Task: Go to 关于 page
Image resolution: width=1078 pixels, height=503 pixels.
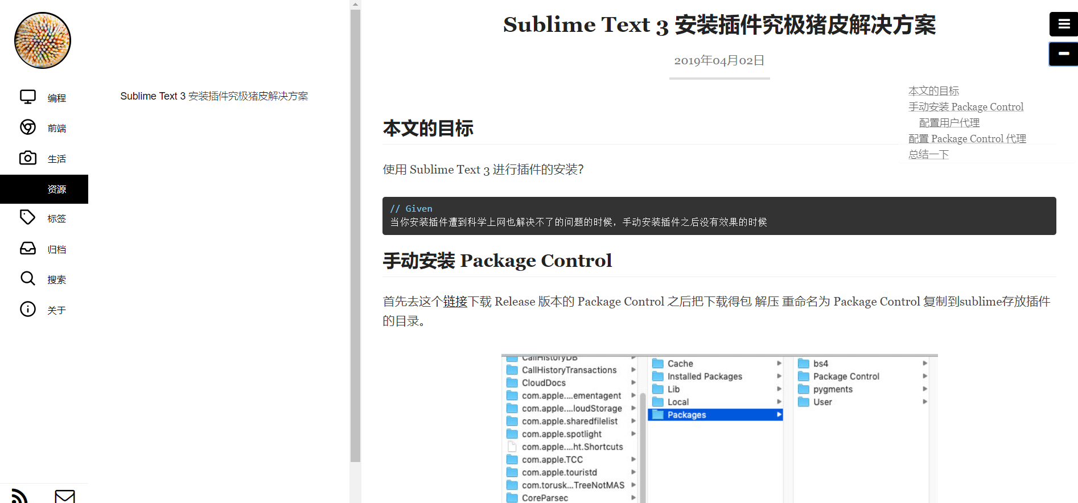Action: tap(57, 310)
